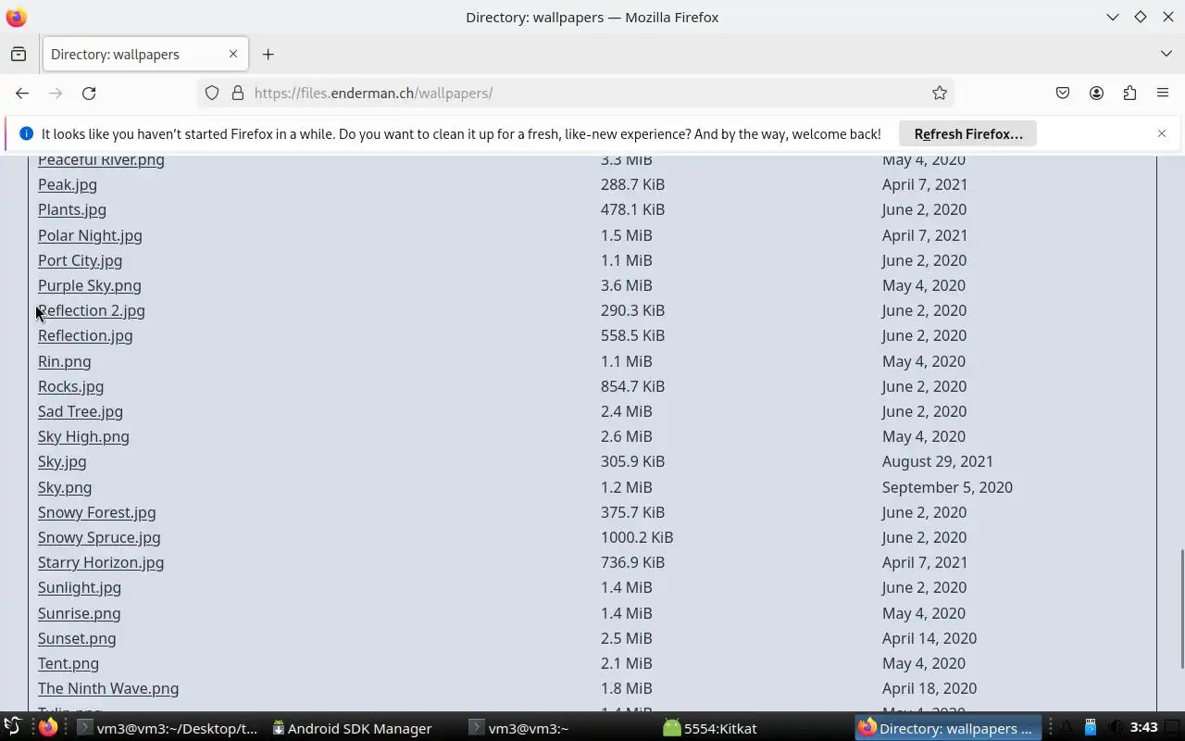Screen dimensions: 1185x741
Task: Open Reflection.jpg link
Action: pyautogui.click(x=85, y=335)
